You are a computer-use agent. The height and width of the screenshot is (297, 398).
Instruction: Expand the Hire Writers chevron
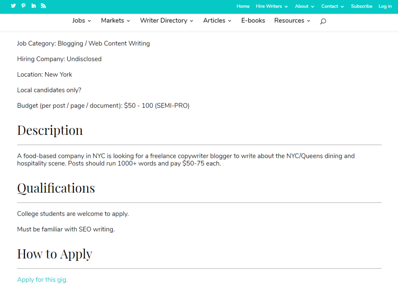click(286, 7)
